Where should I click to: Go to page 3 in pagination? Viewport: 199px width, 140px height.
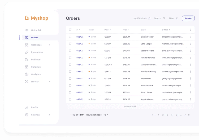coord(167,115)
